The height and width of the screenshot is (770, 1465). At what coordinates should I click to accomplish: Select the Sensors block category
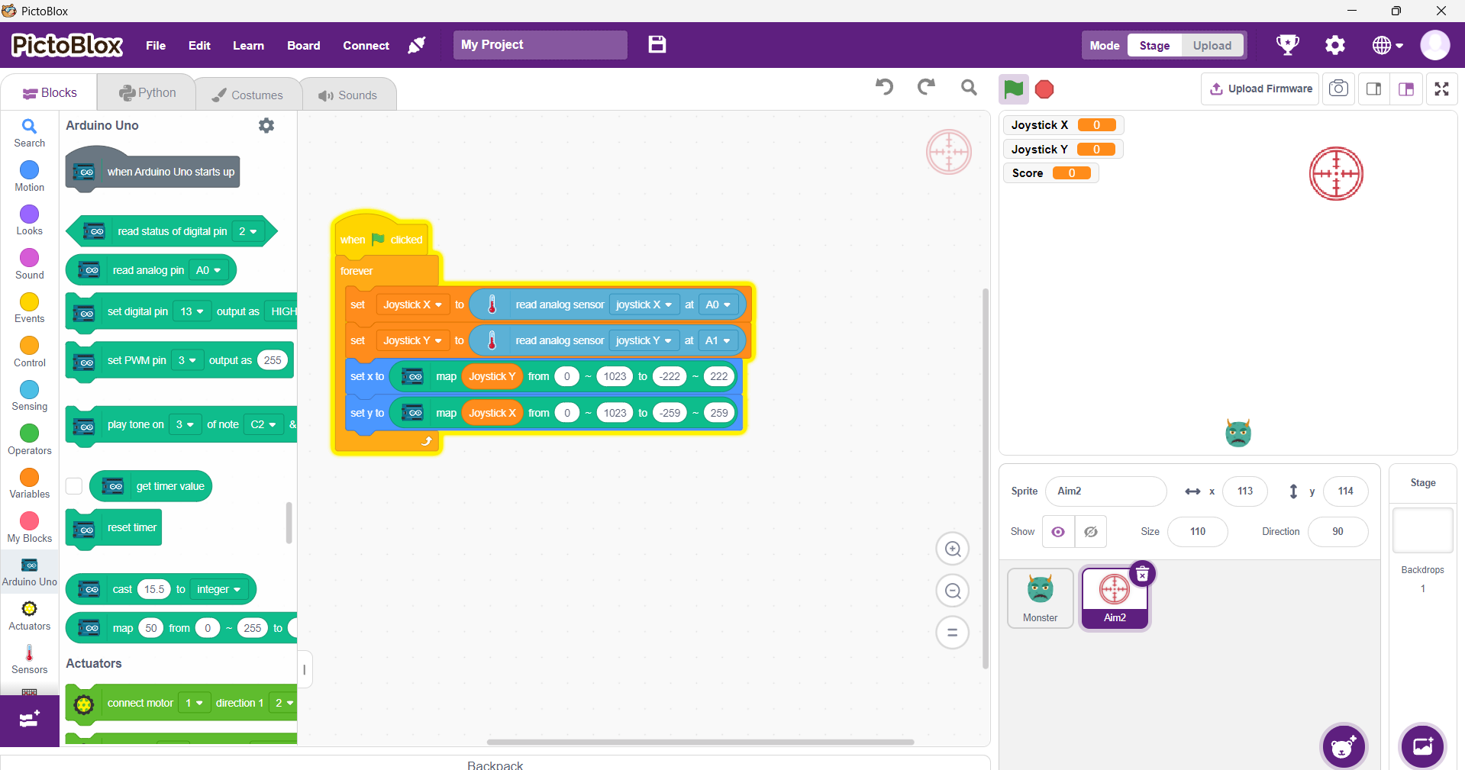pos(29,659)
